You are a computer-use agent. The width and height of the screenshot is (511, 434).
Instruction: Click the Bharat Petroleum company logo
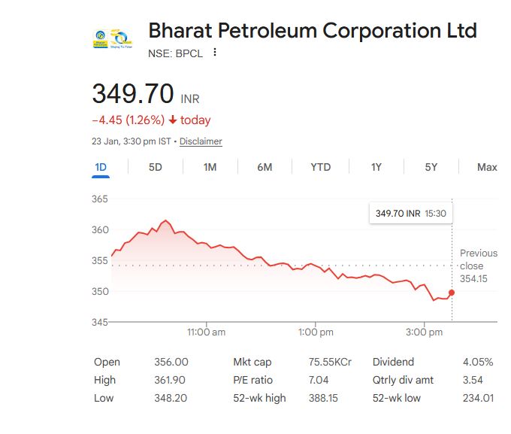[110, 38]
